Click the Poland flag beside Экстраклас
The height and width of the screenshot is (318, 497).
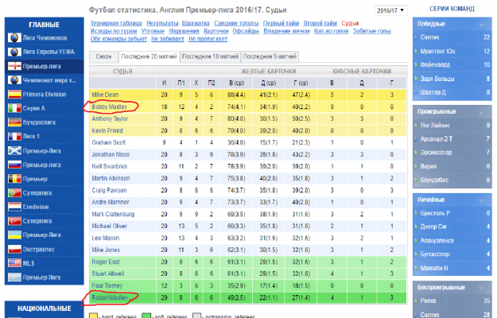(x=14, y=250)
